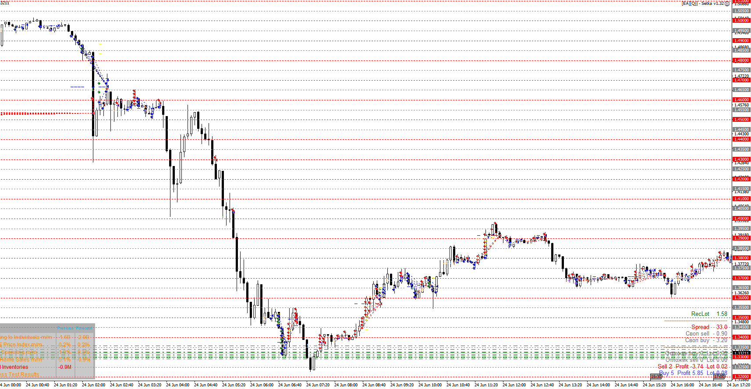Select the 1.46500 gray price level label
Viewport: 751px width, 389px height.
[741, 90]
